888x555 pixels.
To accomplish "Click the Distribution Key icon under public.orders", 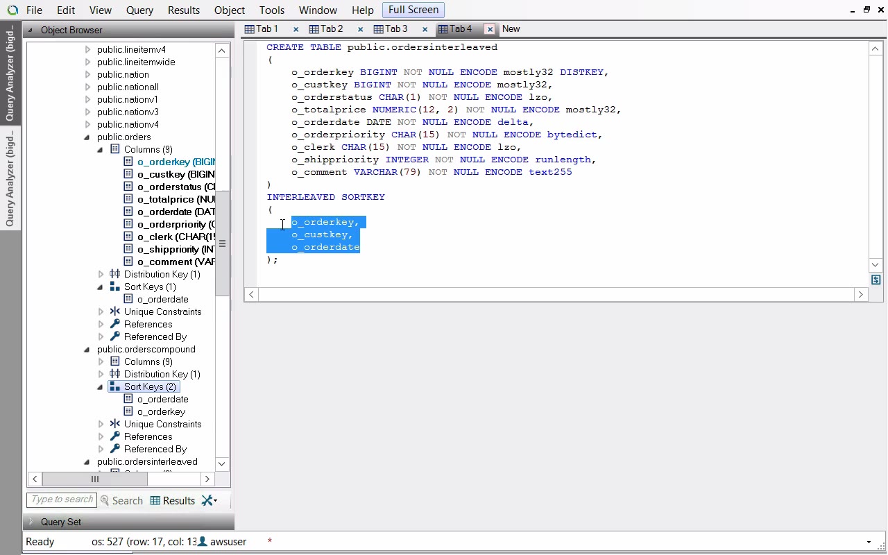I will (x=115, y=274).
